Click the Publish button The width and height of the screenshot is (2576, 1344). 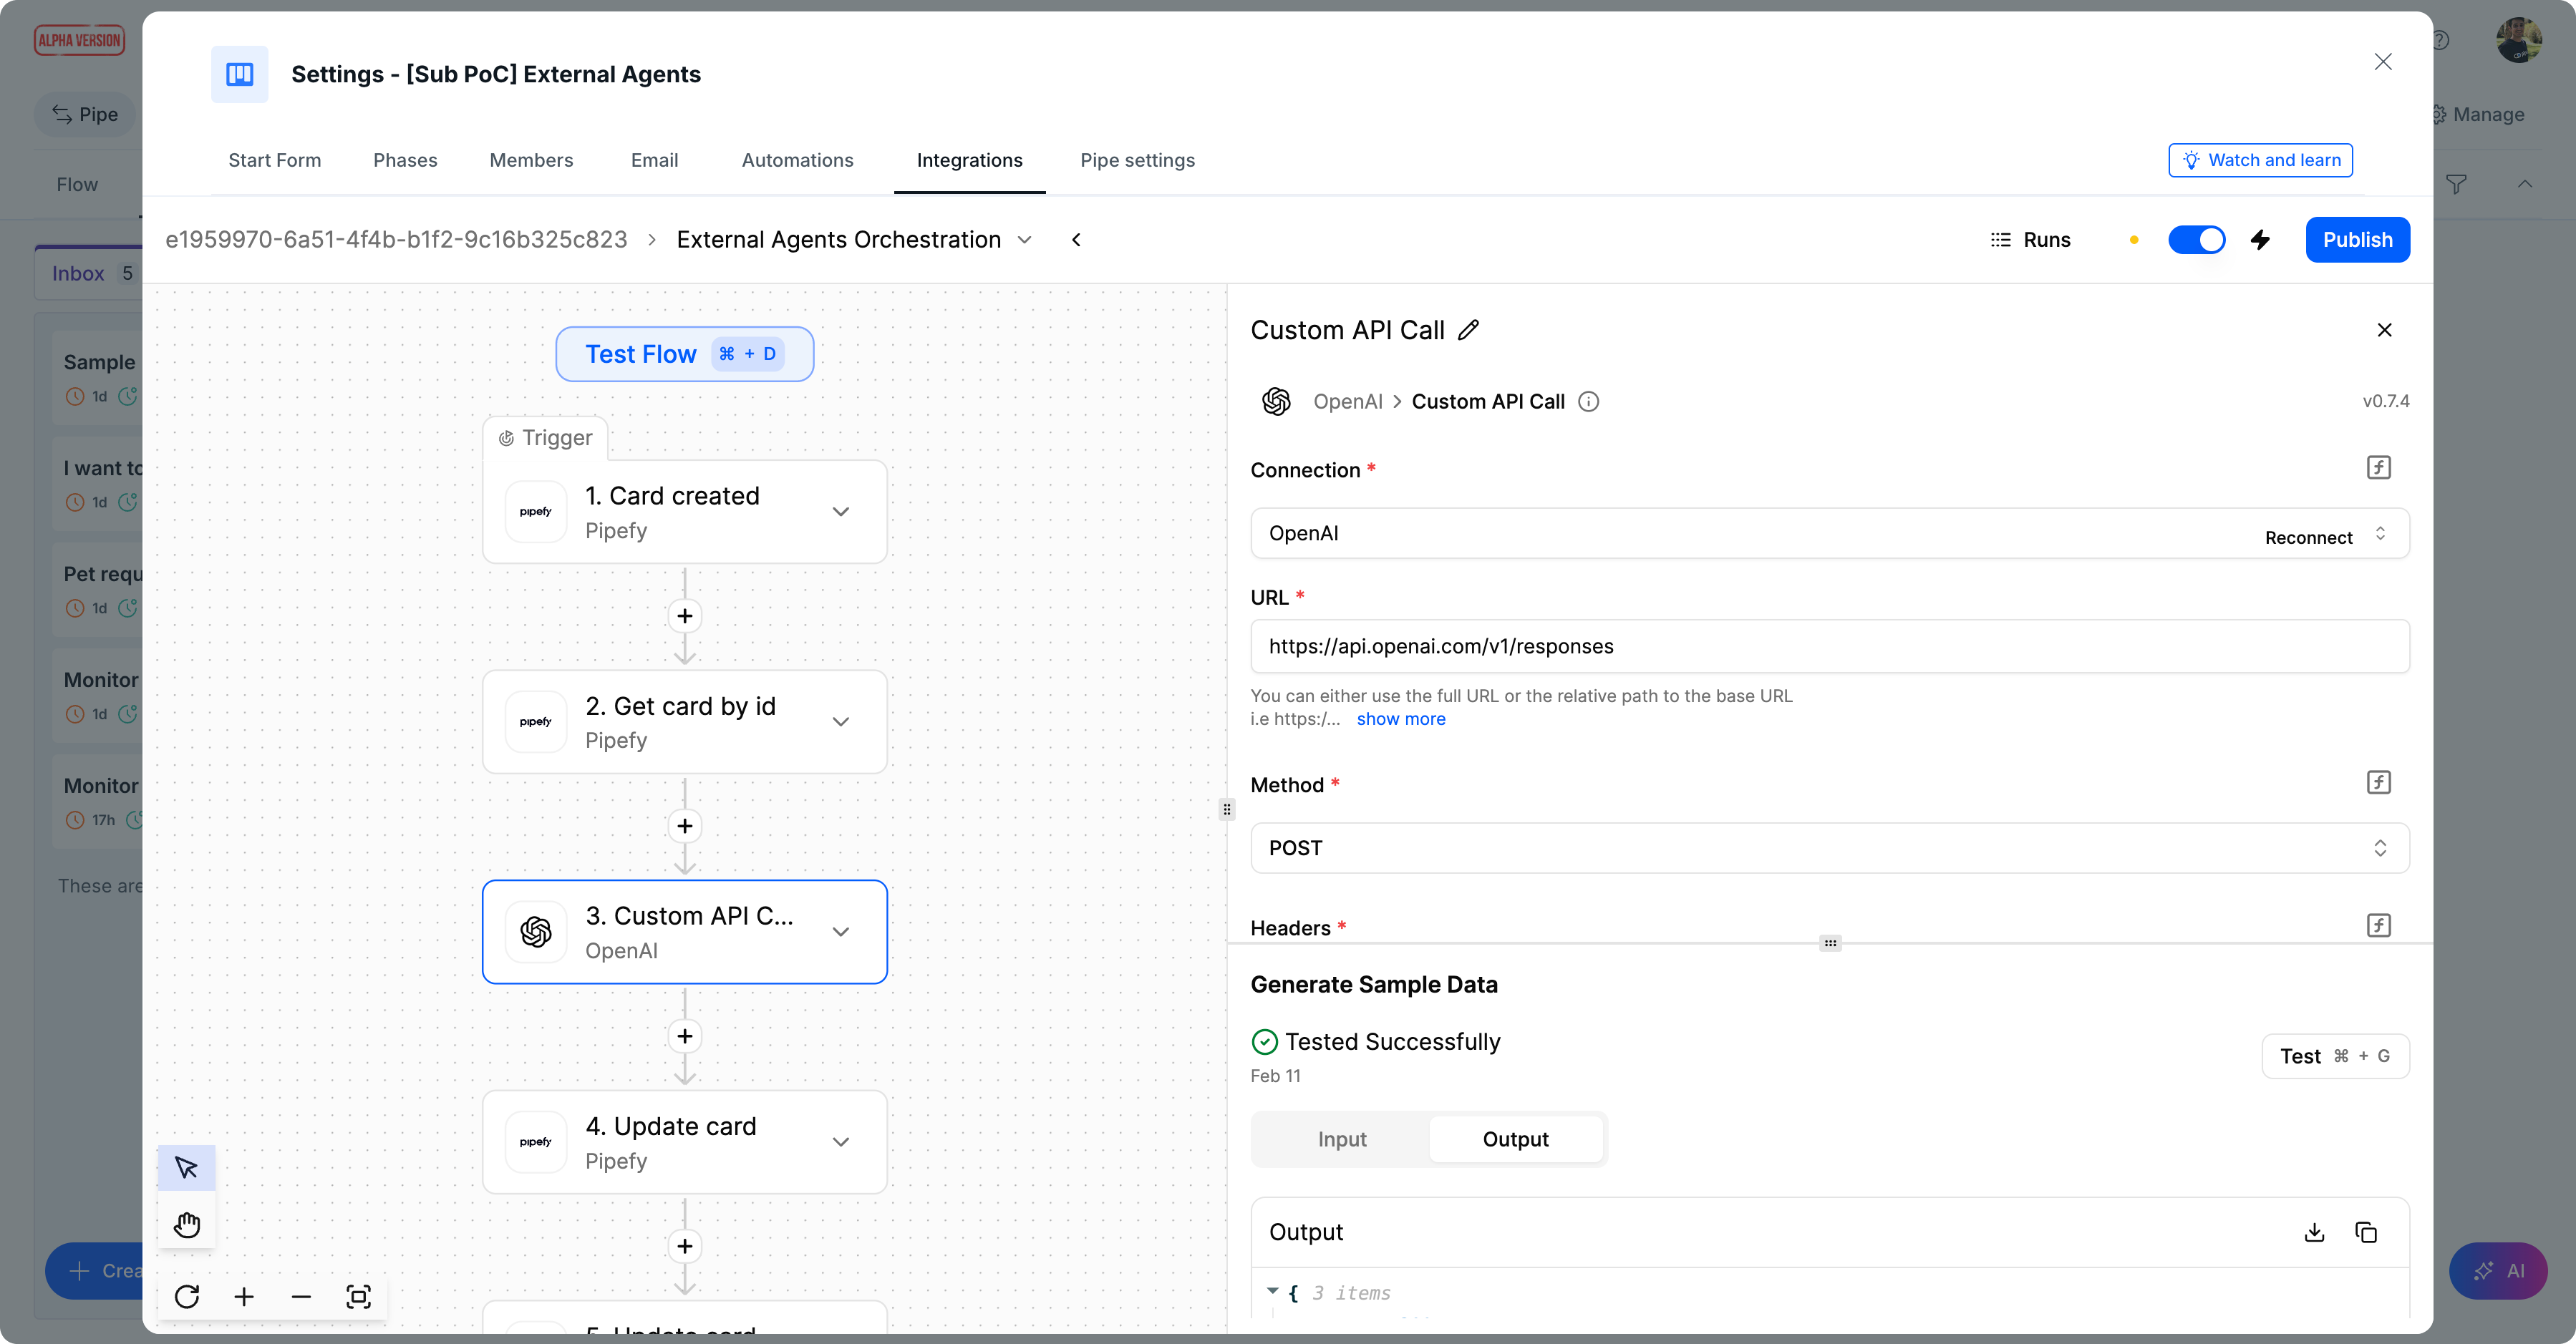coord(2357,240)
